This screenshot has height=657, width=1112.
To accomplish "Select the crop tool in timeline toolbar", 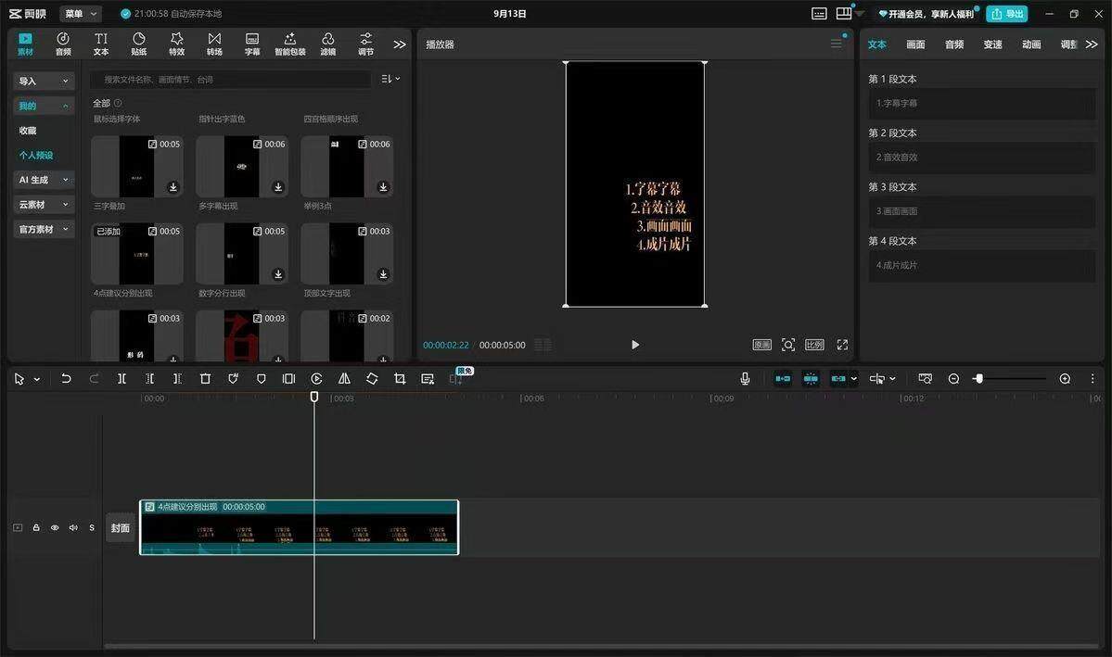I will coord(400,379).
